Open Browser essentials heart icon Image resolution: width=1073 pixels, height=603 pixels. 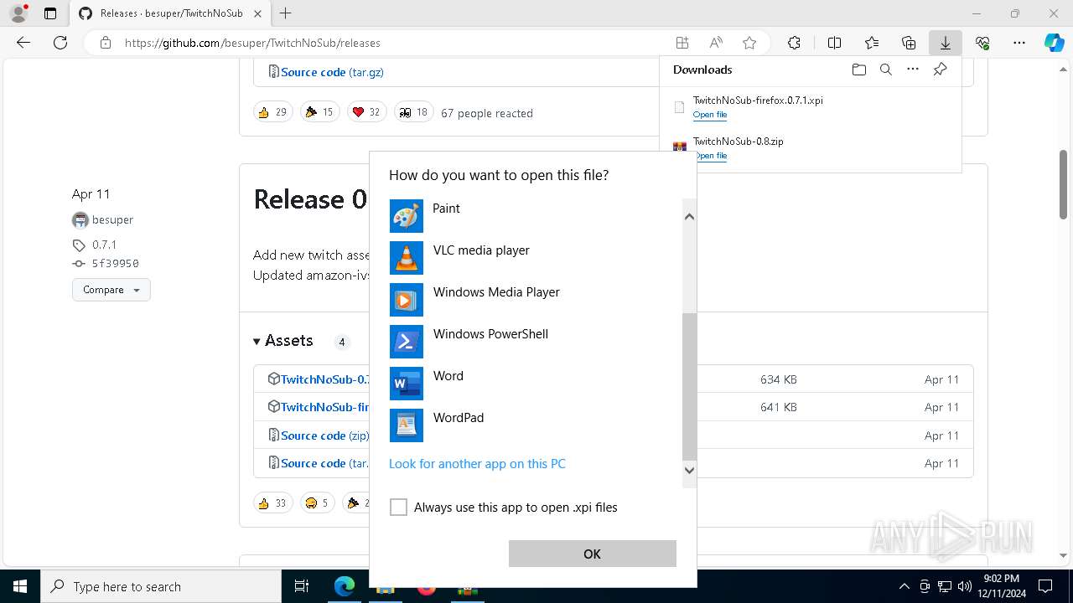(982, 43)
